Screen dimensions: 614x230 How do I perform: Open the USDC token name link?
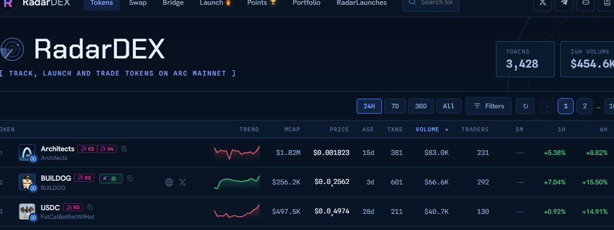click(50, 207)
